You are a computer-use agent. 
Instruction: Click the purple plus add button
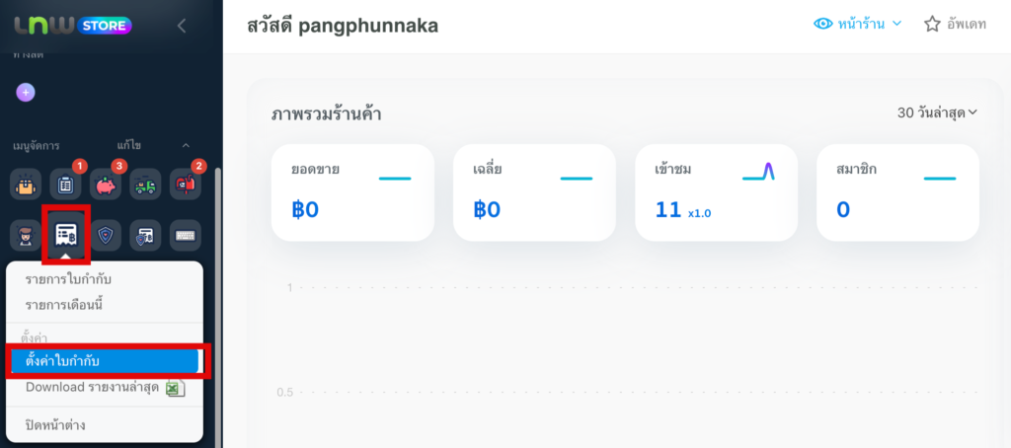coord(26,92)
